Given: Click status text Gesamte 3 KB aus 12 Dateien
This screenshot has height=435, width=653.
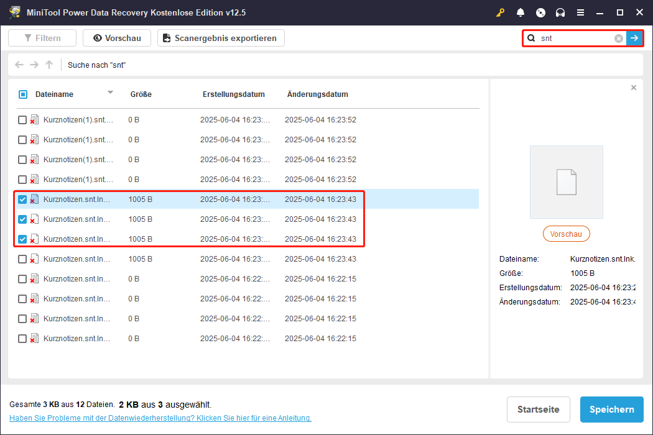Looking at the screenshot, I should pos(62,405).
